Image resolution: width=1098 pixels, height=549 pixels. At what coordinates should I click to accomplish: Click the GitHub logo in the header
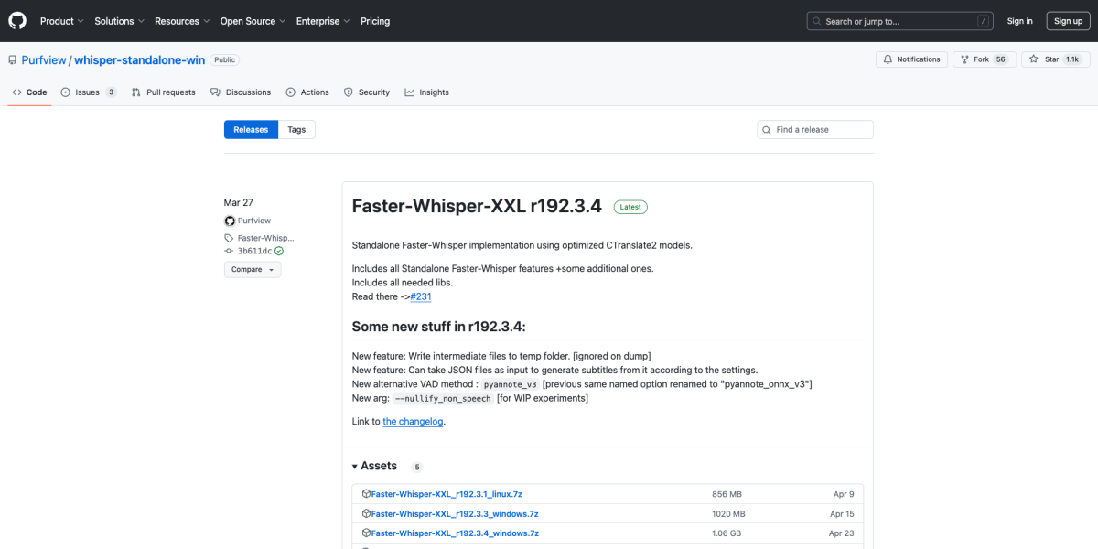tap(16, 20)
